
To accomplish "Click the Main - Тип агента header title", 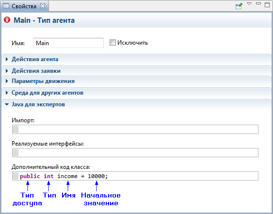I will tap(44, 20).
